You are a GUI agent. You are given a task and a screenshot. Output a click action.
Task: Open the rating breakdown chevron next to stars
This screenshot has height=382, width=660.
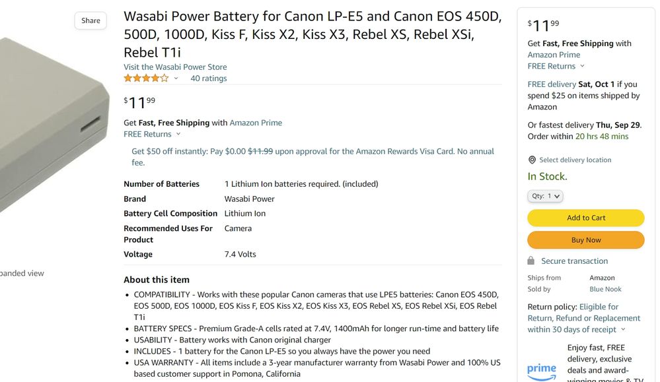[175, 79]
